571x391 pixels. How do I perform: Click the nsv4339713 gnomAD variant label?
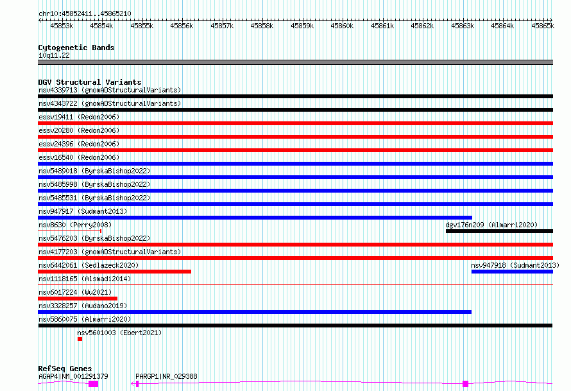110,90
